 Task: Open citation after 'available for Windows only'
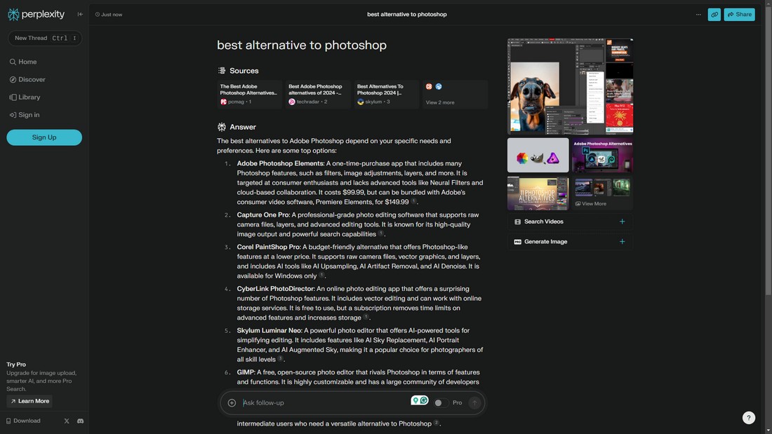(x=321, y=276)
